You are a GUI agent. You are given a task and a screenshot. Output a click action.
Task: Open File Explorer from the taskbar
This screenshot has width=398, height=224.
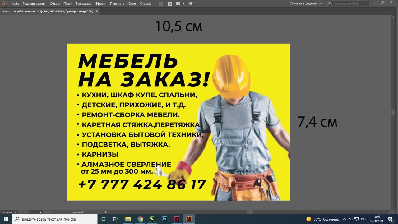click(128, 219)
